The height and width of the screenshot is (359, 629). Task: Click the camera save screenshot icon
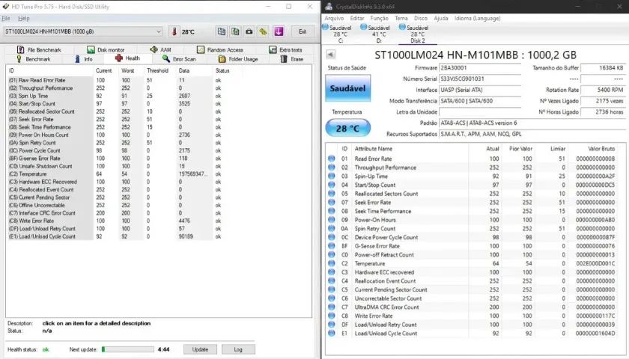coord(249,31)
